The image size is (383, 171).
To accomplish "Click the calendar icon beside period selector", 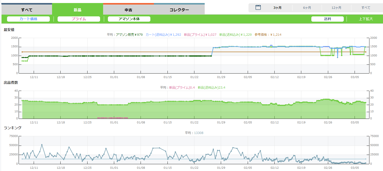I will pos(258,8).
